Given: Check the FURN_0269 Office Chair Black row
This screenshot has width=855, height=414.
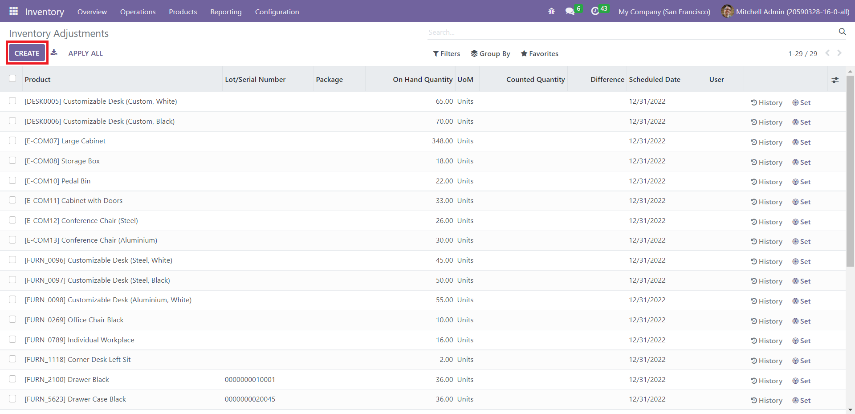Looking at the screenshot, I should [12, 319].
